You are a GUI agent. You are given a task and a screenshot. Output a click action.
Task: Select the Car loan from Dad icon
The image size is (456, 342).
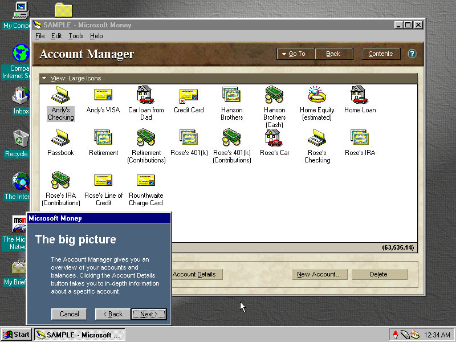point(146,95)
